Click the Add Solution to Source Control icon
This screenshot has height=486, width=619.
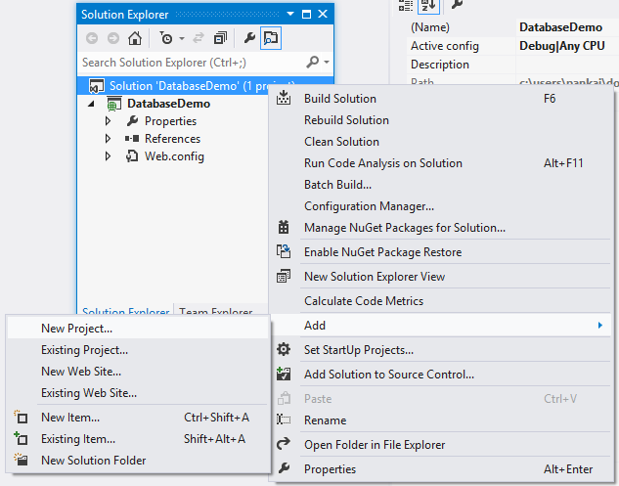[x=284, y=374]
